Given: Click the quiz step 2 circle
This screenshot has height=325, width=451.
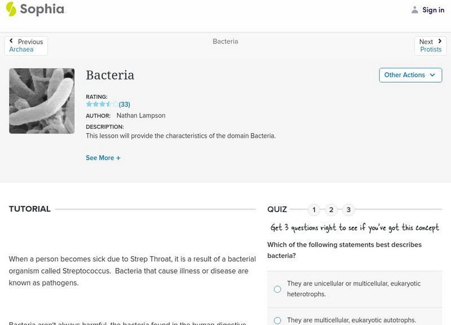Looking at the screenshot, I should (331, 209).
